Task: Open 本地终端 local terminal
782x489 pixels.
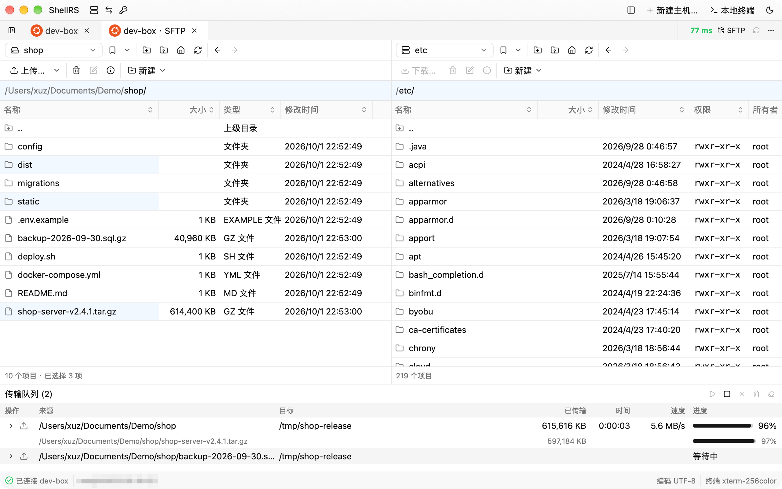Action: (x=732, y=10)
